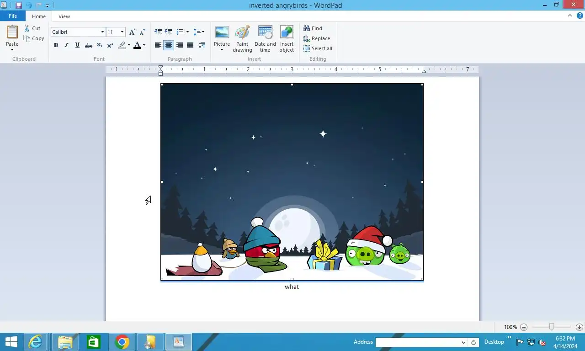Open the Paragraph dialog icon
Viewport: 585px width, 351px height.
[x=202, y=45]
